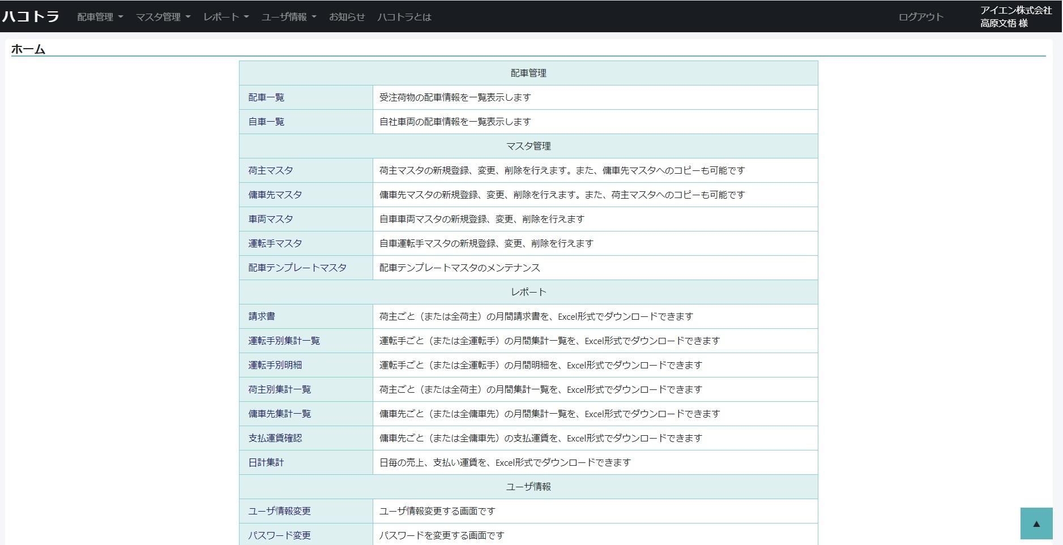Viewport: 1063px width, 545px height.
Task: Select the 傭車先マスタ link
Action: click(275, 195)
